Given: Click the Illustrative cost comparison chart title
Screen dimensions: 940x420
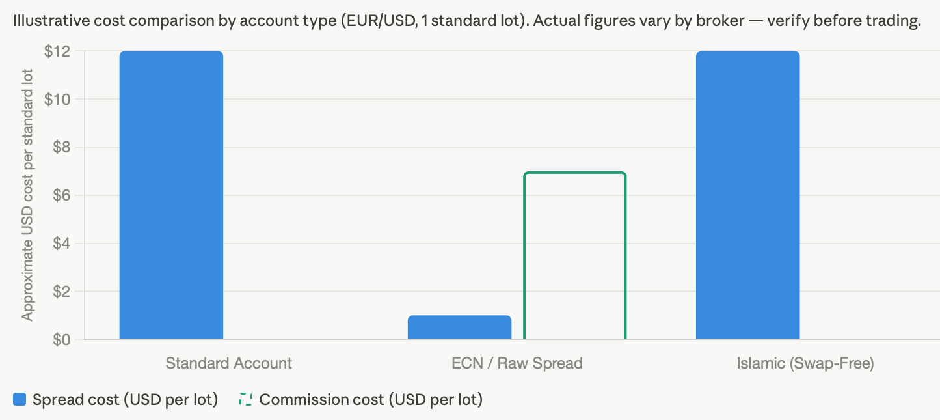Looking at the screenshot, I should (467, 21).
